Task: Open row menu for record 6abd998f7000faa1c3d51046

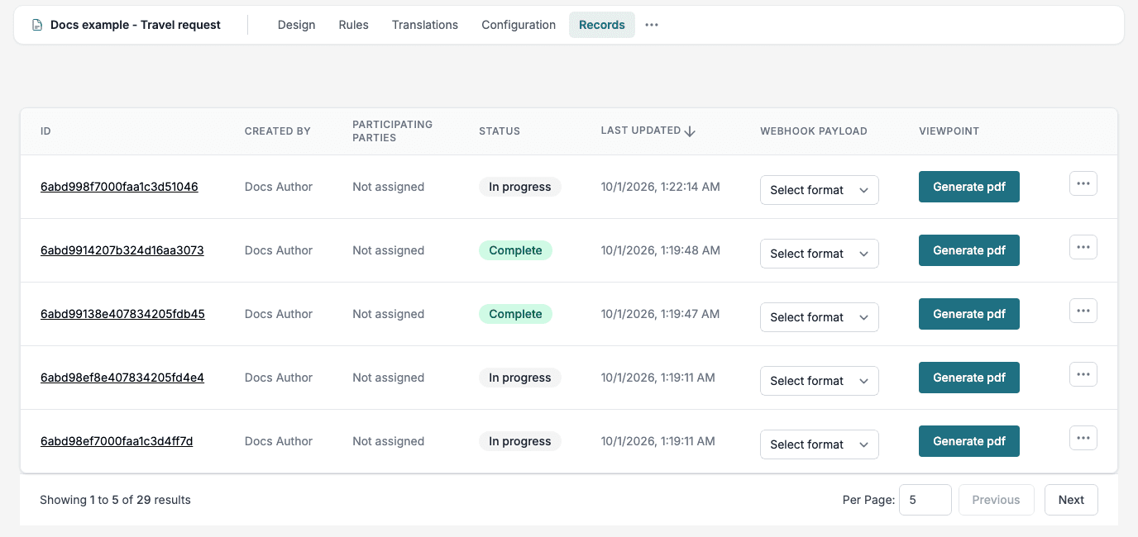Action: [x=1083, y=183]
